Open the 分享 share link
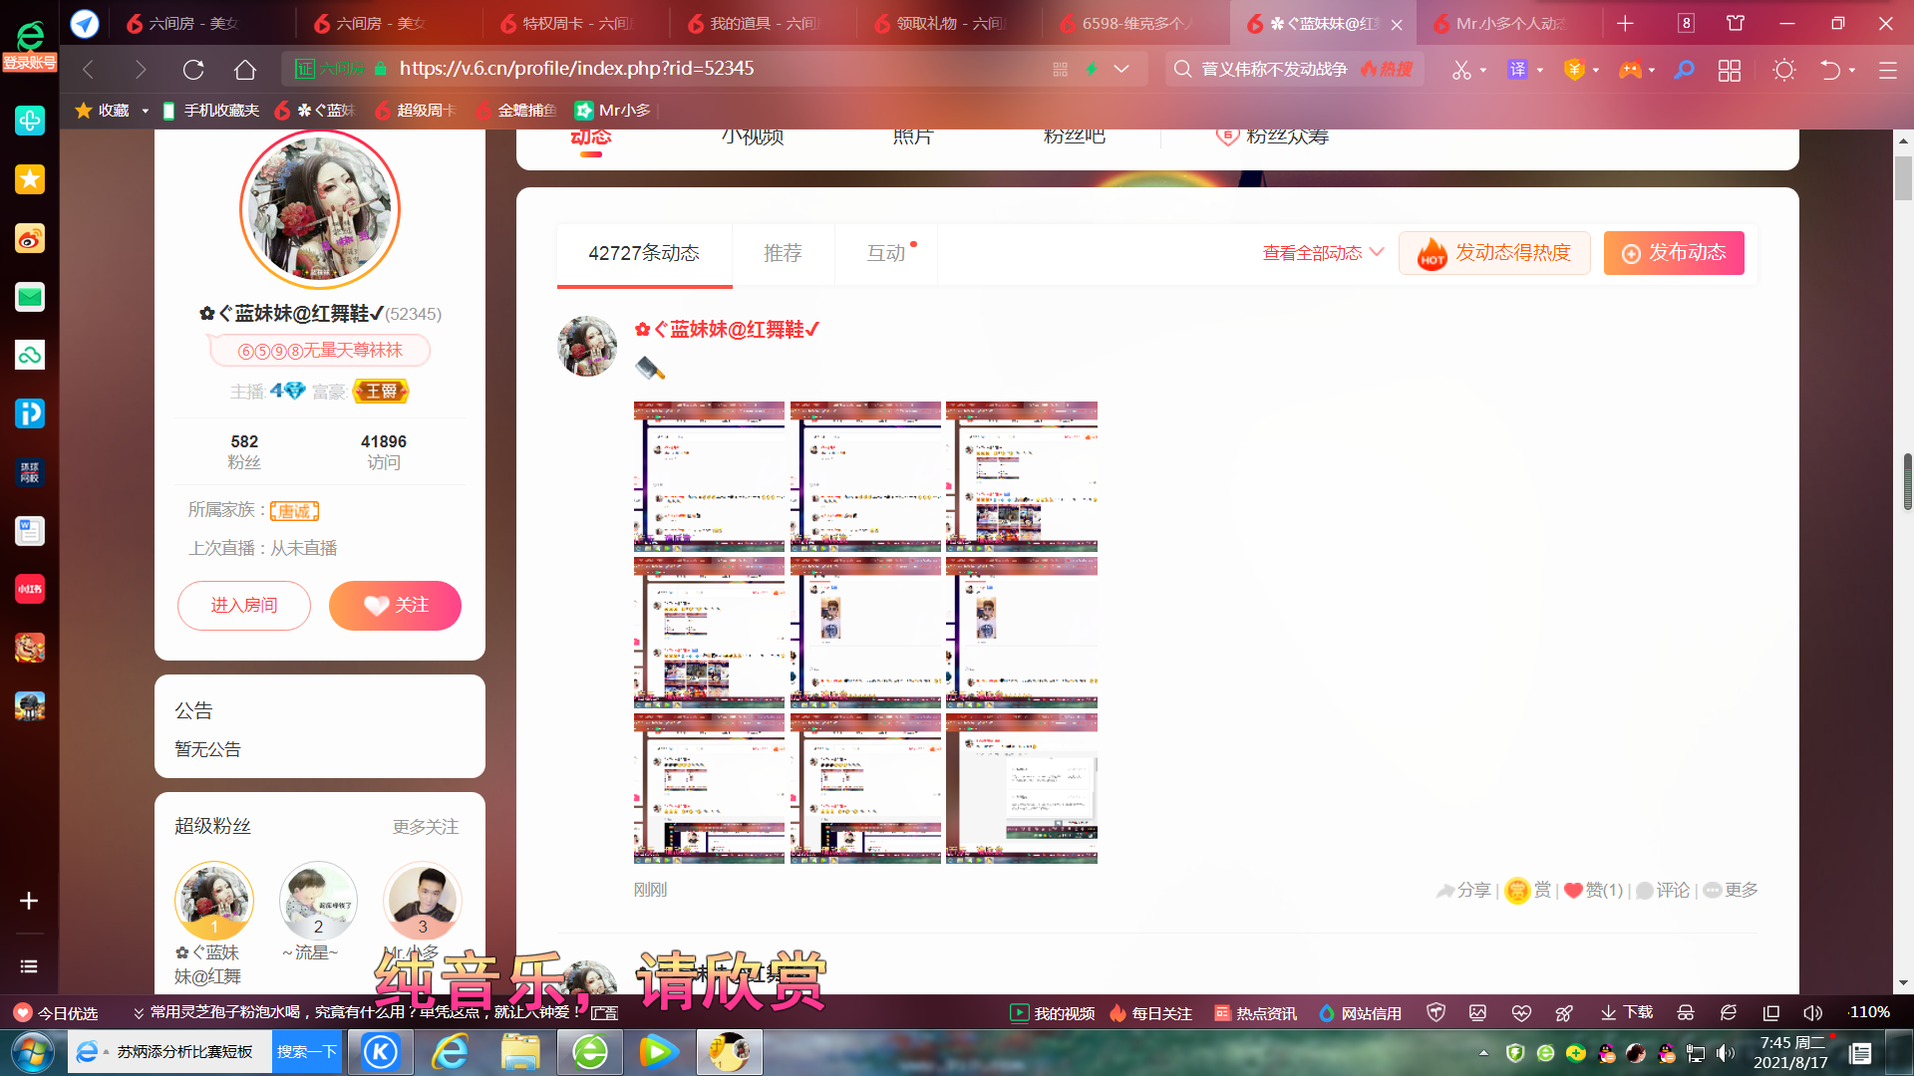 (x=1463, y=890)
